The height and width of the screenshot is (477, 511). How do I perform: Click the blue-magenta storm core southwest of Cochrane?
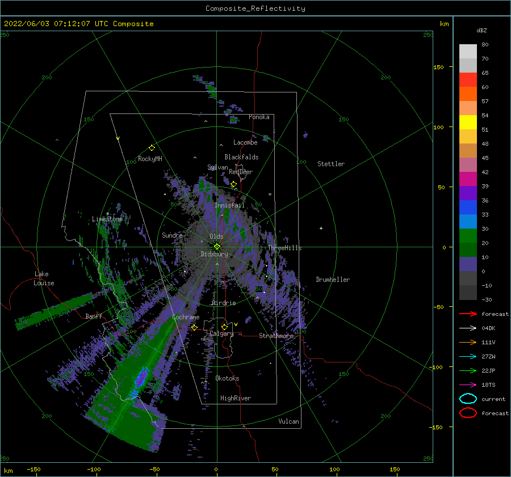pyautogui.click(x=141, y=378)
